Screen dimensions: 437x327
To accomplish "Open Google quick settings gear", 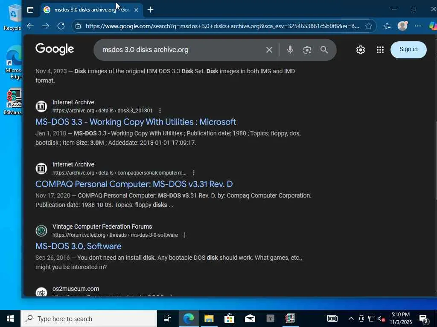I will [x=360, y=50].
